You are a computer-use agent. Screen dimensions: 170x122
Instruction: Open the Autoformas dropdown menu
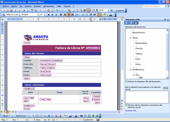21,116
